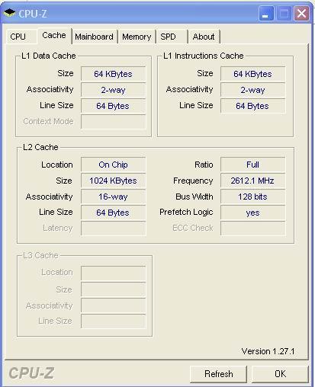The width and height of the screenshot is (315, 387).
Task: Click the empty ECC Check field
Action: pos(252,229)
